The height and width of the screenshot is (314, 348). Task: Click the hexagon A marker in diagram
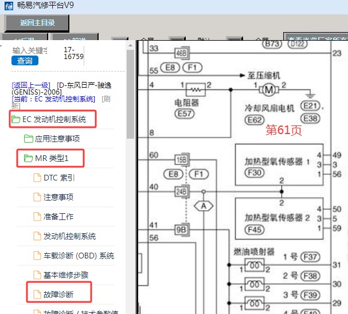pos(204,206)
